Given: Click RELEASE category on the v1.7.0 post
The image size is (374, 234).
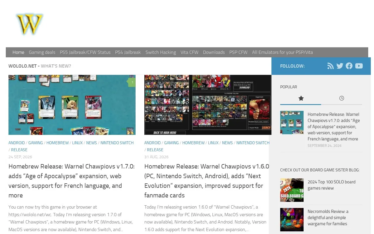Looking at the screenshot, I should click(x=19, y=150).
